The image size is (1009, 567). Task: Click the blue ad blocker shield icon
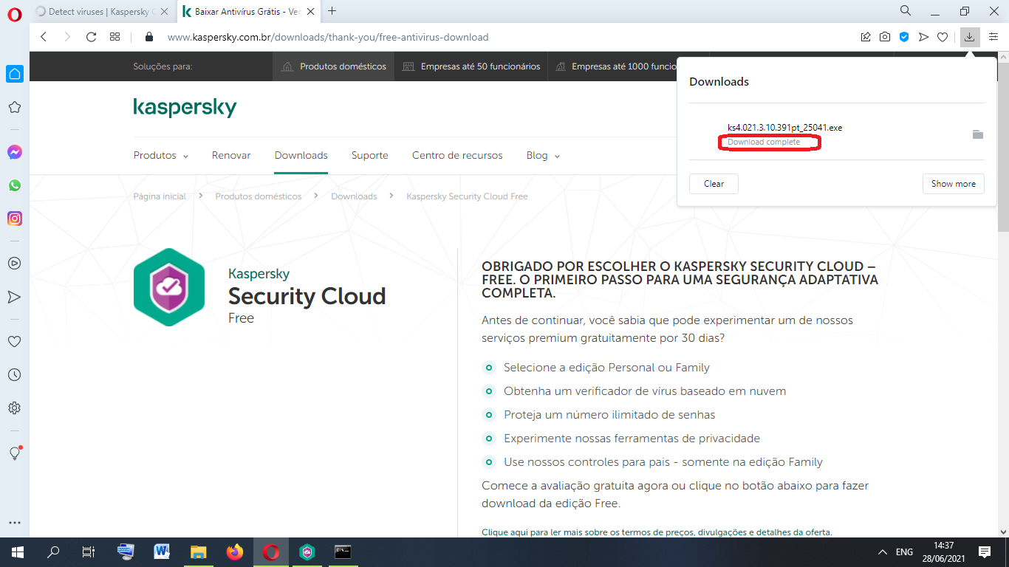(904, 37)
